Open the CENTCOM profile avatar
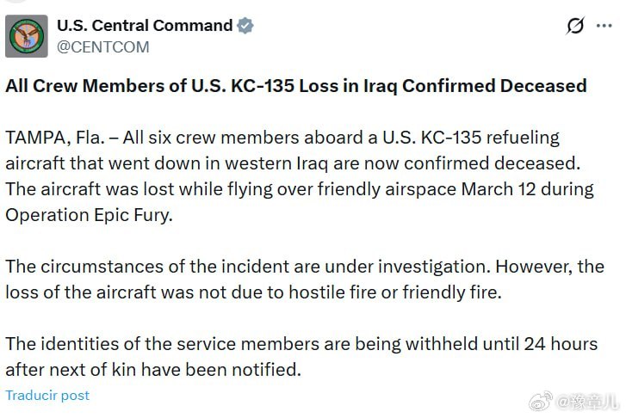 tap(28, 36)
